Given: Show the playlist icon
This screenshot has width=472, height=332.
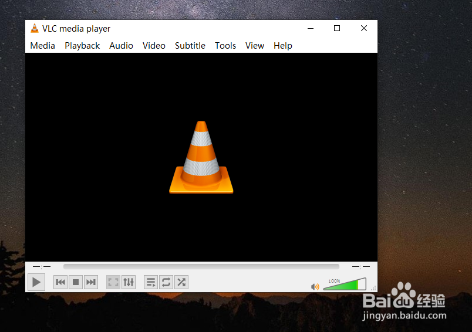Looking at the screenshot, I should (x=151, y=282).
